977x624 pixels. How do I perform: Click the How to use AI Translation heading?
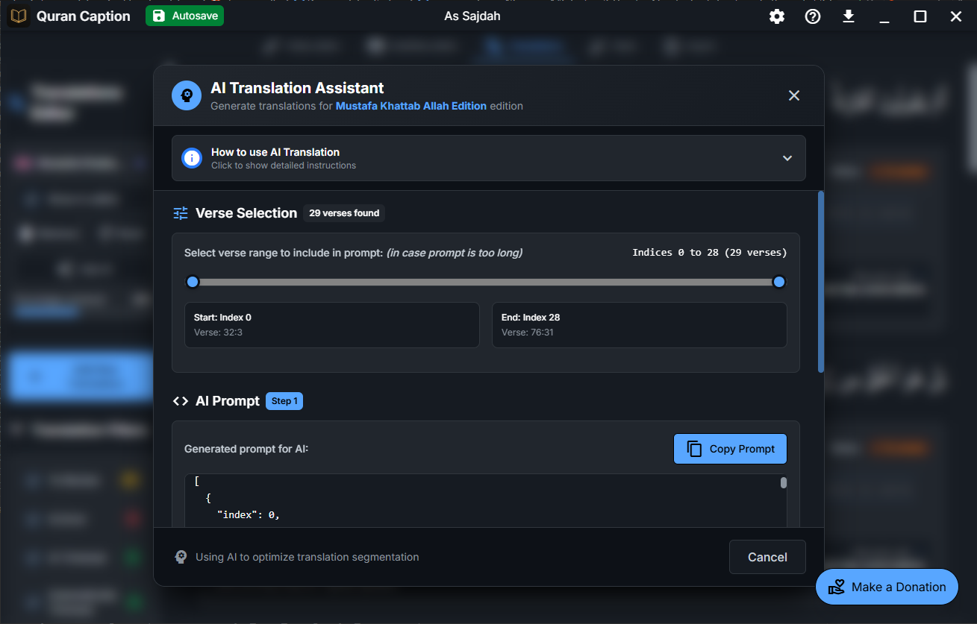275,152
